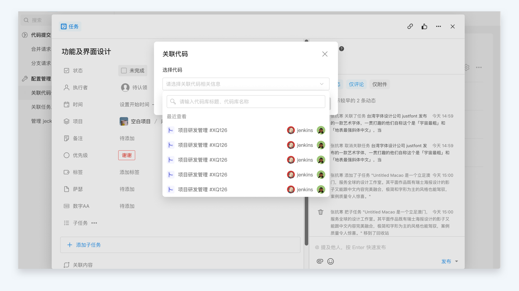Click the 谢谢 priority tag
This screenshot has height=291, width=519.
[x=127, y=155]
